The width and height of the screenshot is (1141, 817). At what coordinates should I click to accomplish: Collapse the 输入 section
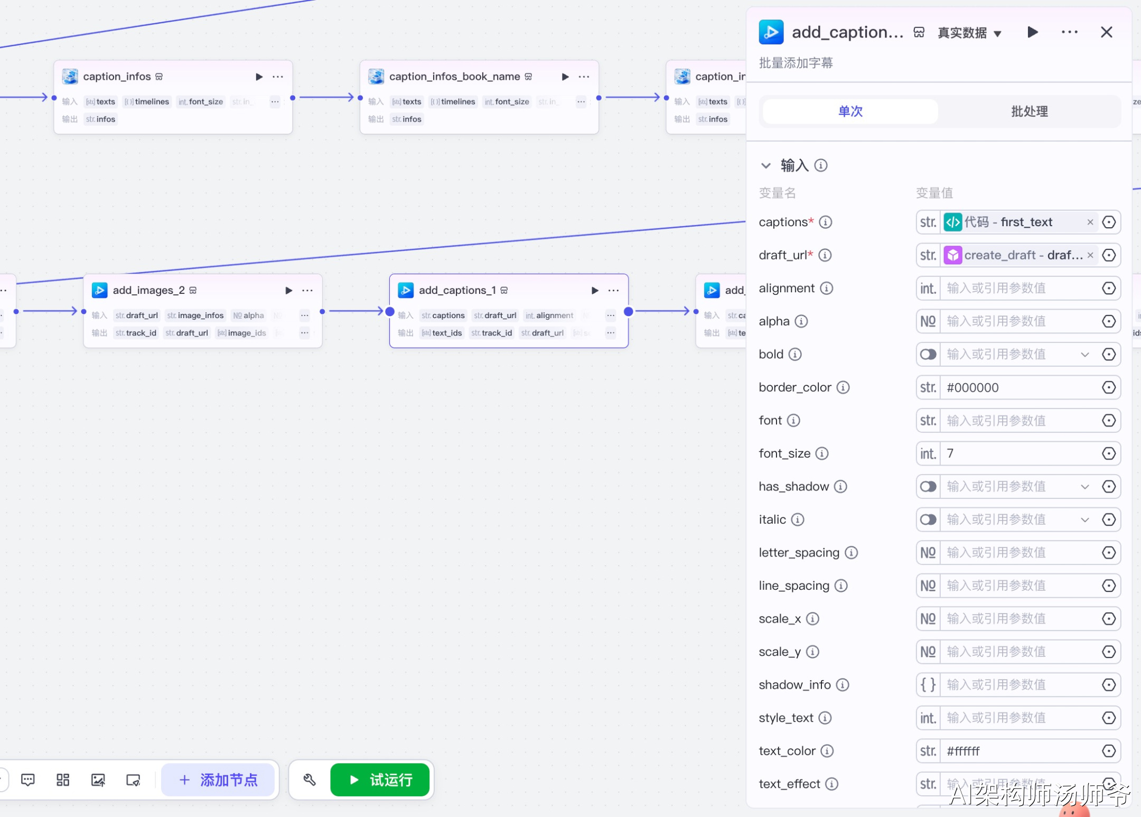point(765,165)
